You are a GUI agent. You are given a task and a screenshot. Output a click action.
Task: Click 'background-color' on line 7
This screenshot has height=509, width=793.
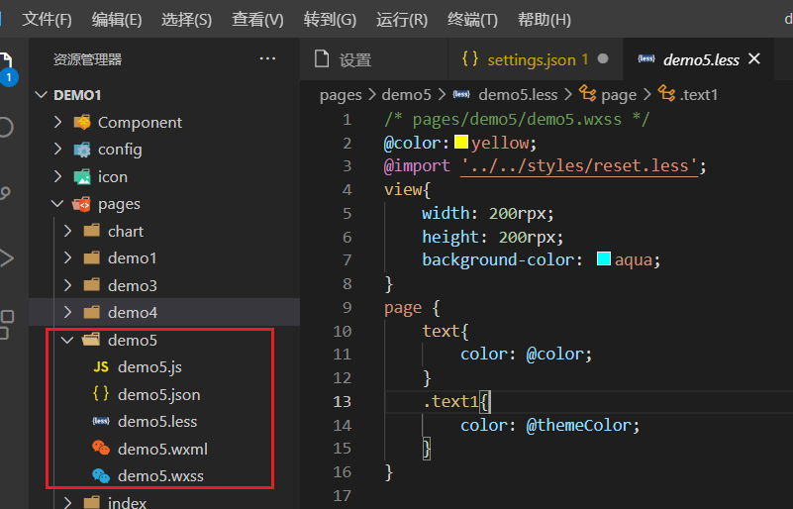tap(498, 259)
